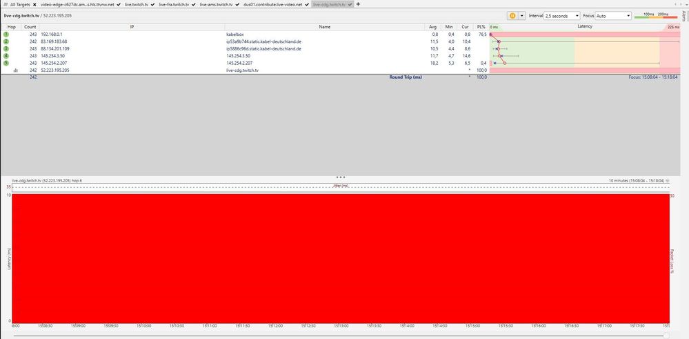Image resolution: width=689 pixels, height=339 pixels.
Task: Sort by the Hop column header
Action: coord(12,27)
